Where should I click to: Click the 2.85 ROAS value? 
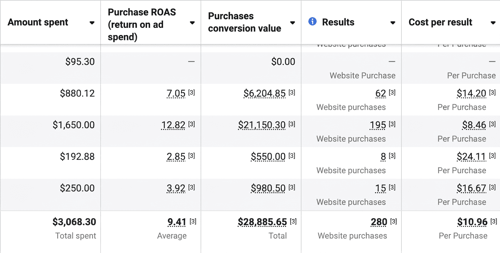tap(176, 157)
